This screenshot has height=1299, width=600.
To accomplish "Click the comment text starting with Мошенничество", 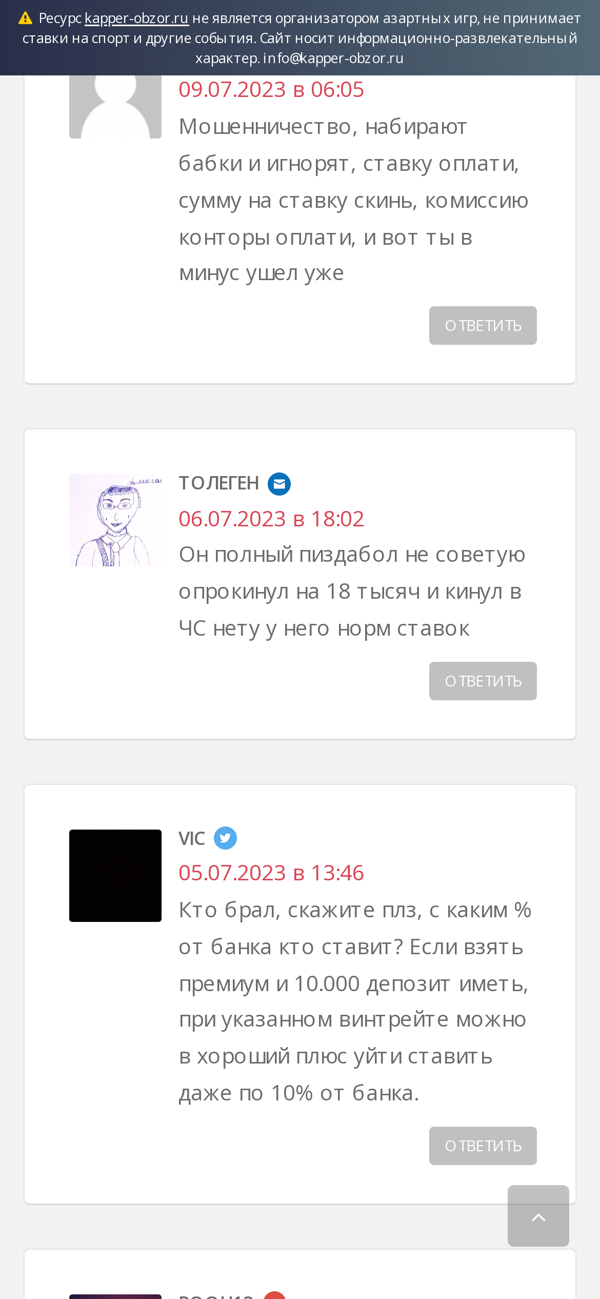I will (x=354, y=200).
